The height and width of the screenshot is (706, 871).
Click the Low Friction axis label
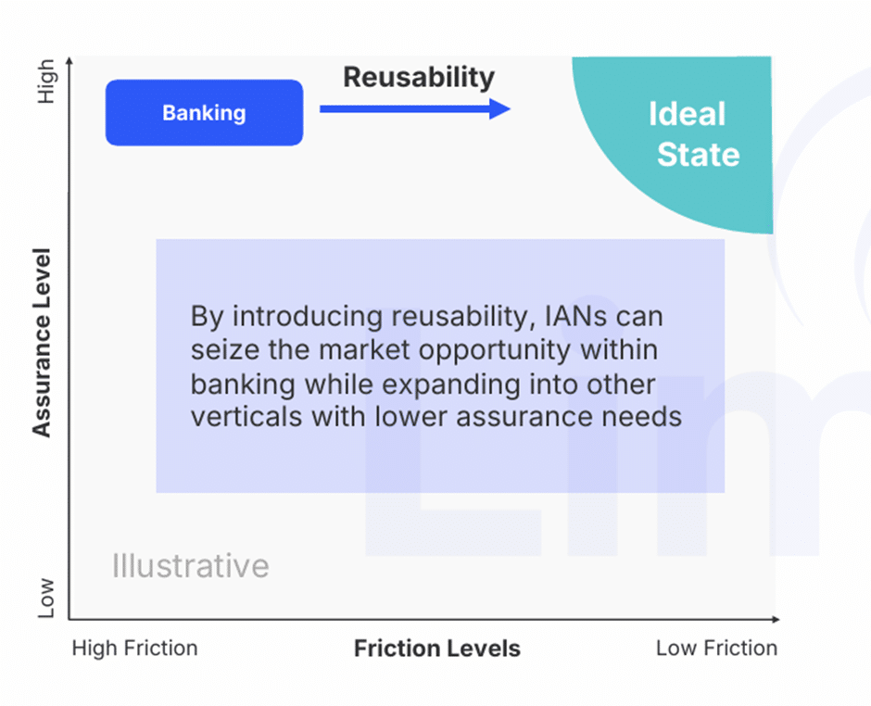point(716,649)
